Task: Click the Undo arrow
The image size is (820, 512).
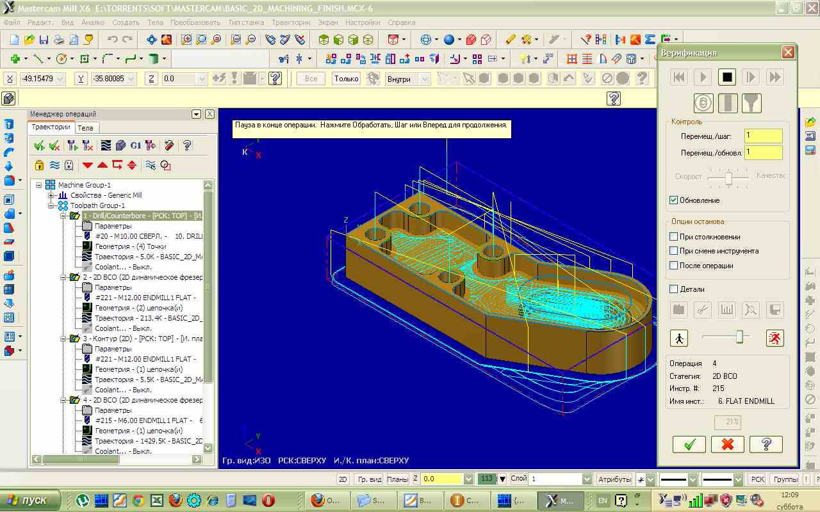Action: pos(113,40)
